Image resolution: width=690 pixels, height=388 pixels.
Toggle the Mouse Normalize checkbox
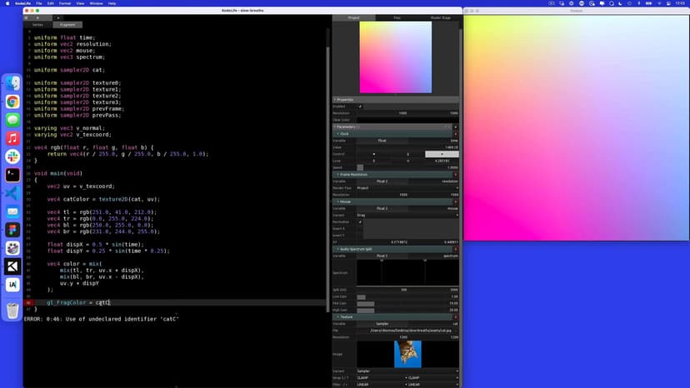click(360, 221)
